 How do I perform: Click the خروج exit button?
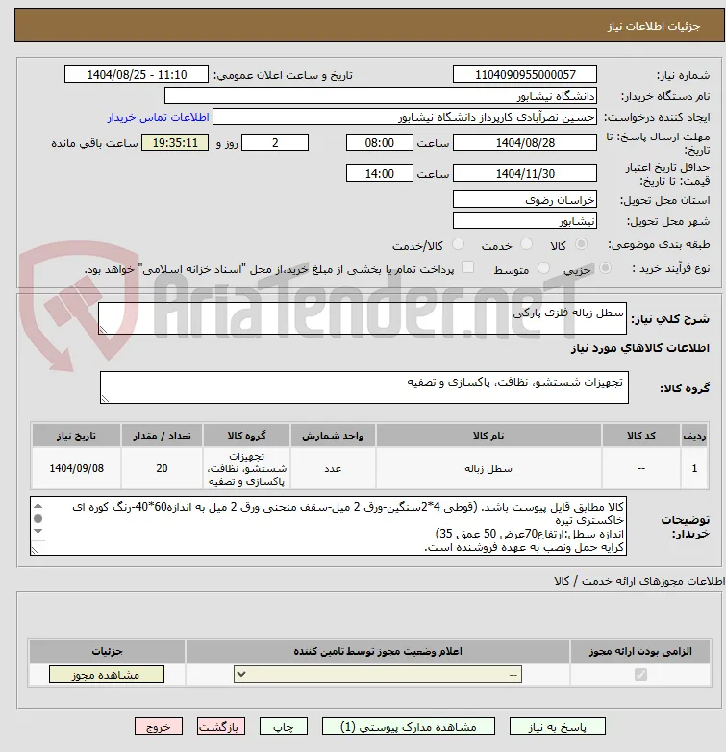point(159,727)
